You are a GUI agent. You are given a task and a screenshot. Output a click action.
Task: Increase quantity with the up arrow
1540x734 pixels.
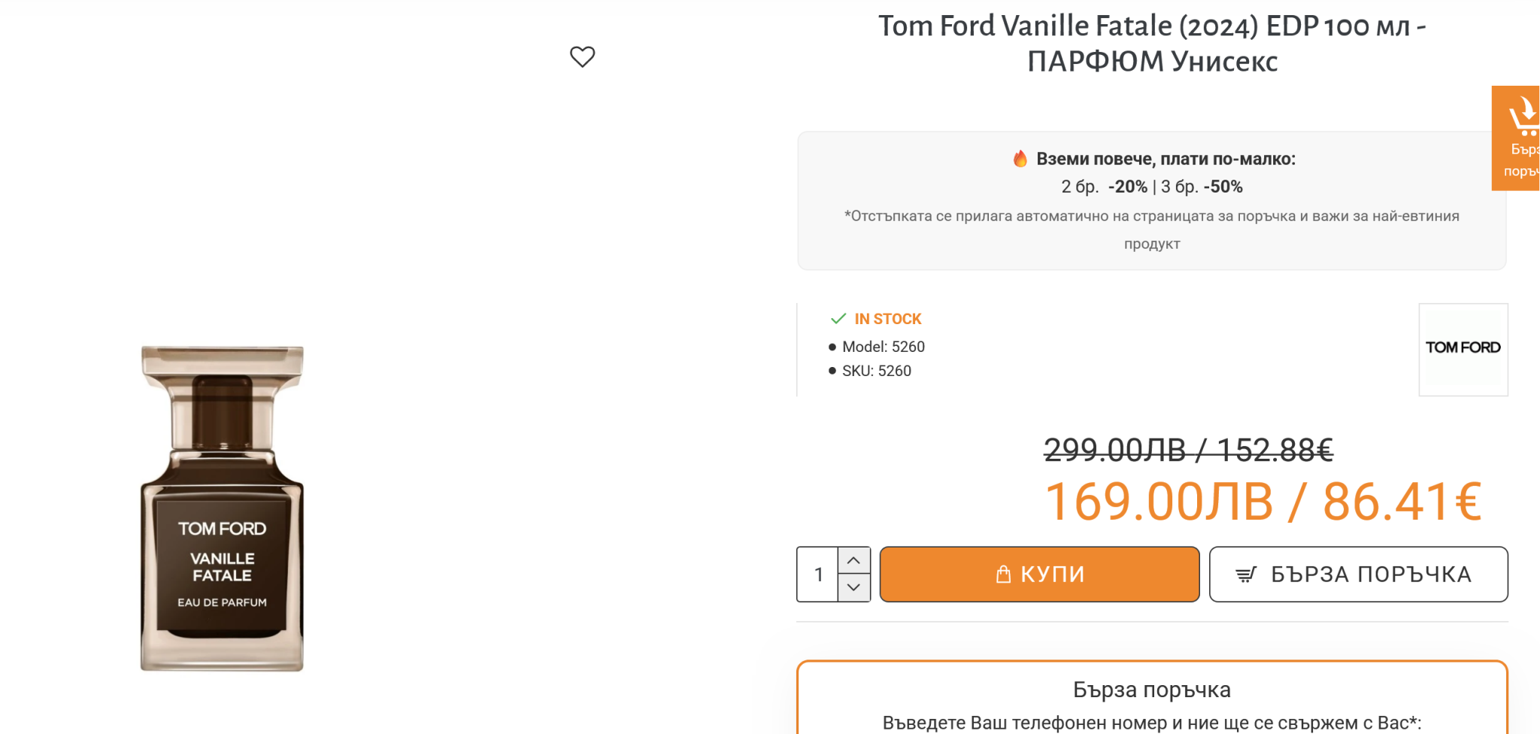(853, 560)
